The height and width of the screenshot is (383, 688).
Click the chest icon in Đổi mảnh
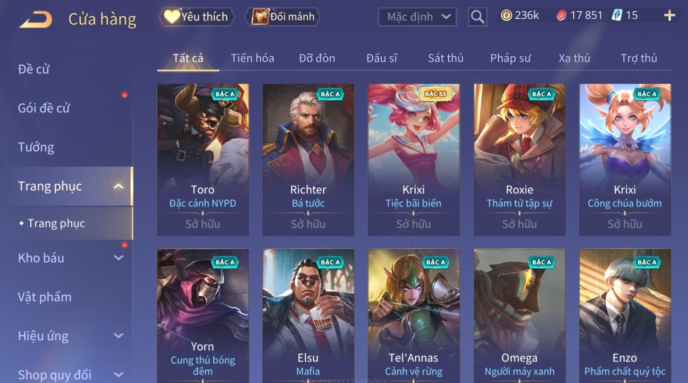pos(260,16)
